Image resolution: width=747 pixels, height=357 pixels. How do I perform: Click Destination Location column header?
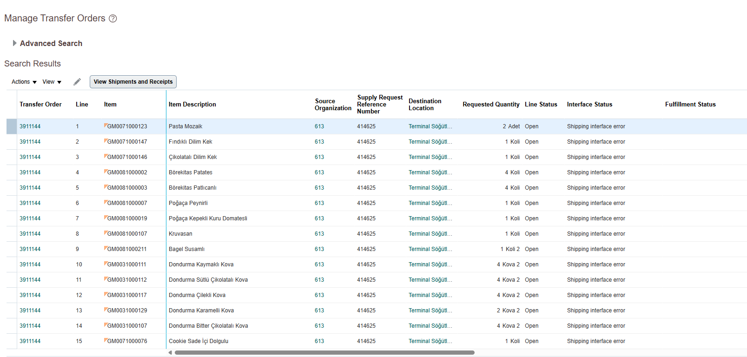(425, 105)
